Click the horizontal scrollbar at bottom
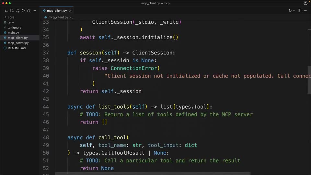311x175 pixels. click(x=153, y=174)
